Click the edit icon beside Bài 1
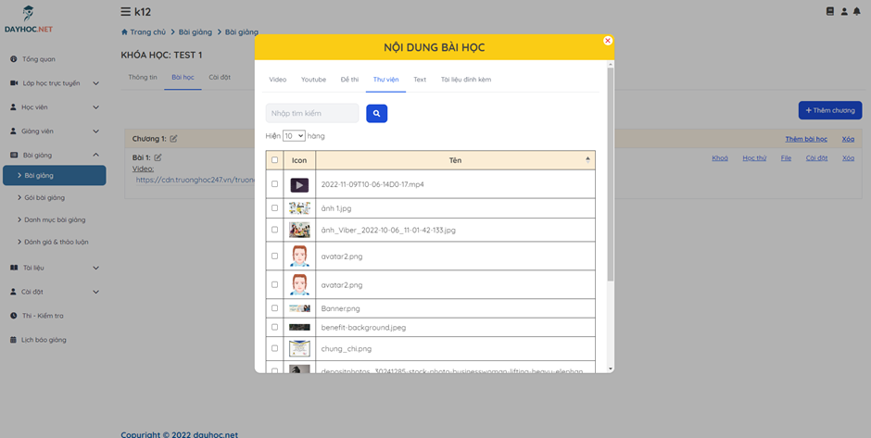The image size is (871, 438). (x=158, y=157)
